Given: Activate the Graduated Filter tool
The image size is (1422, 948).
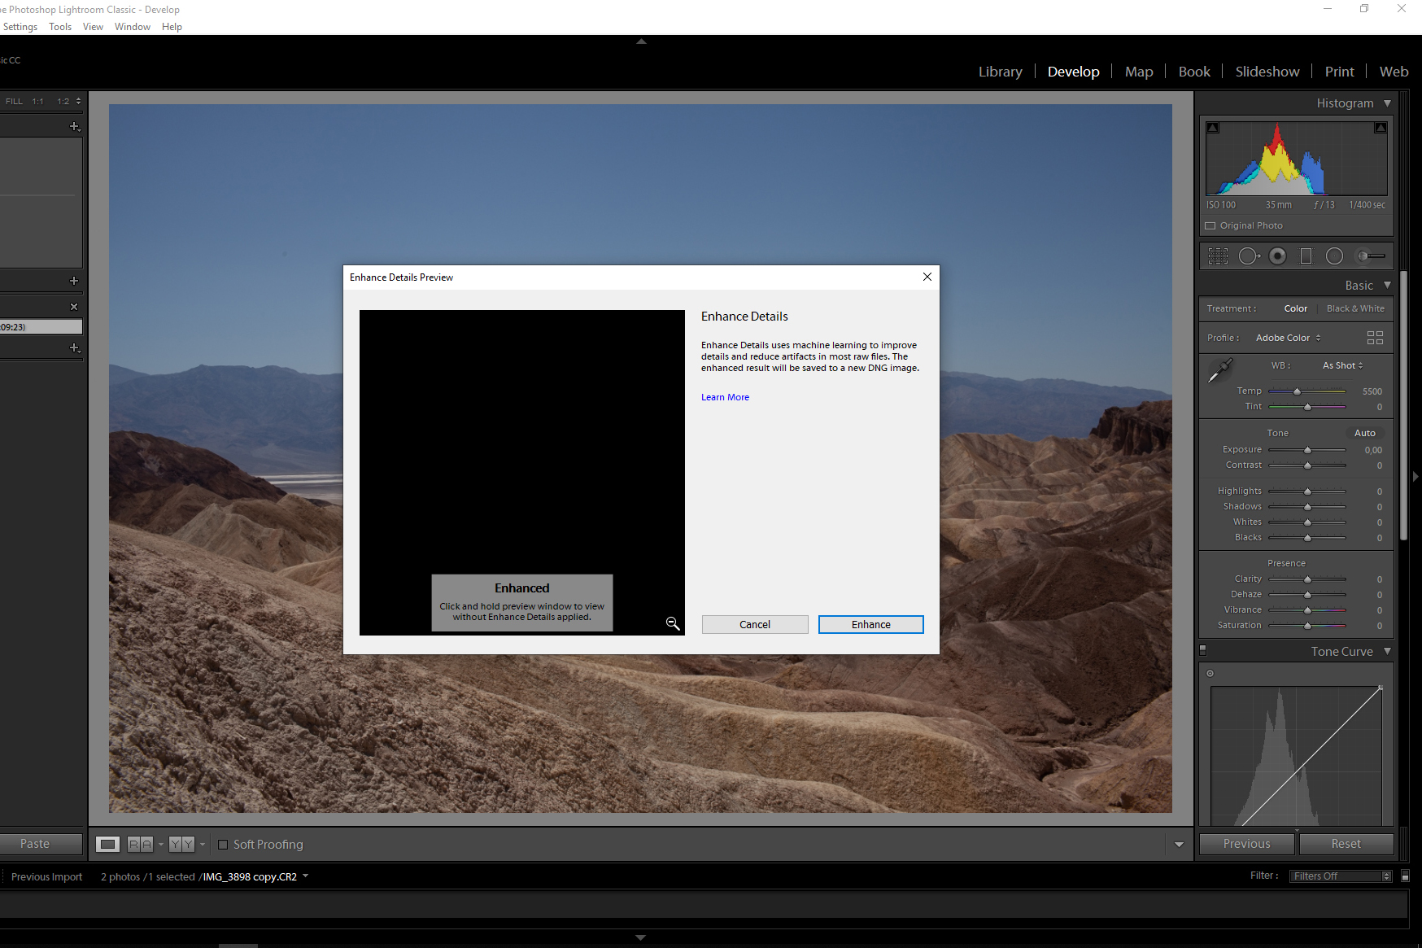Looking at the screenshot, I should [1306, 256].
